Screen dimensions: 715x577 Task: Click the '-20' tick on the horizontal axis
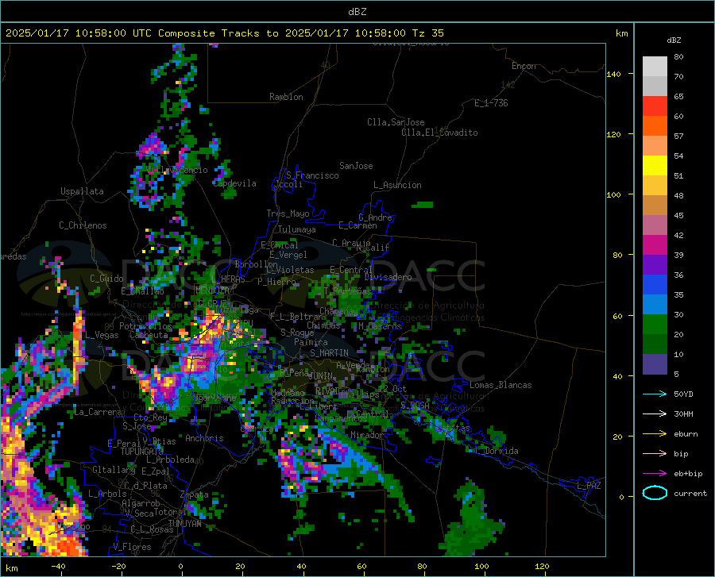(x=118, y=566)
